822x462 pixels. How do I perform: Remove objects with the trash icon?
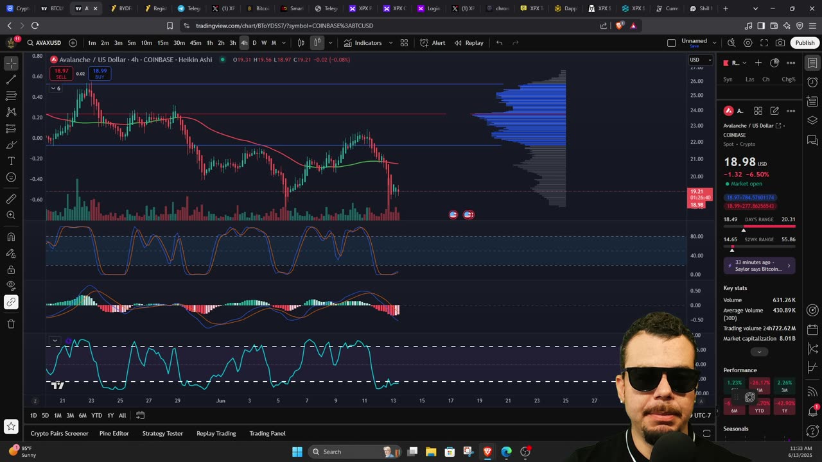pos(11,323)
